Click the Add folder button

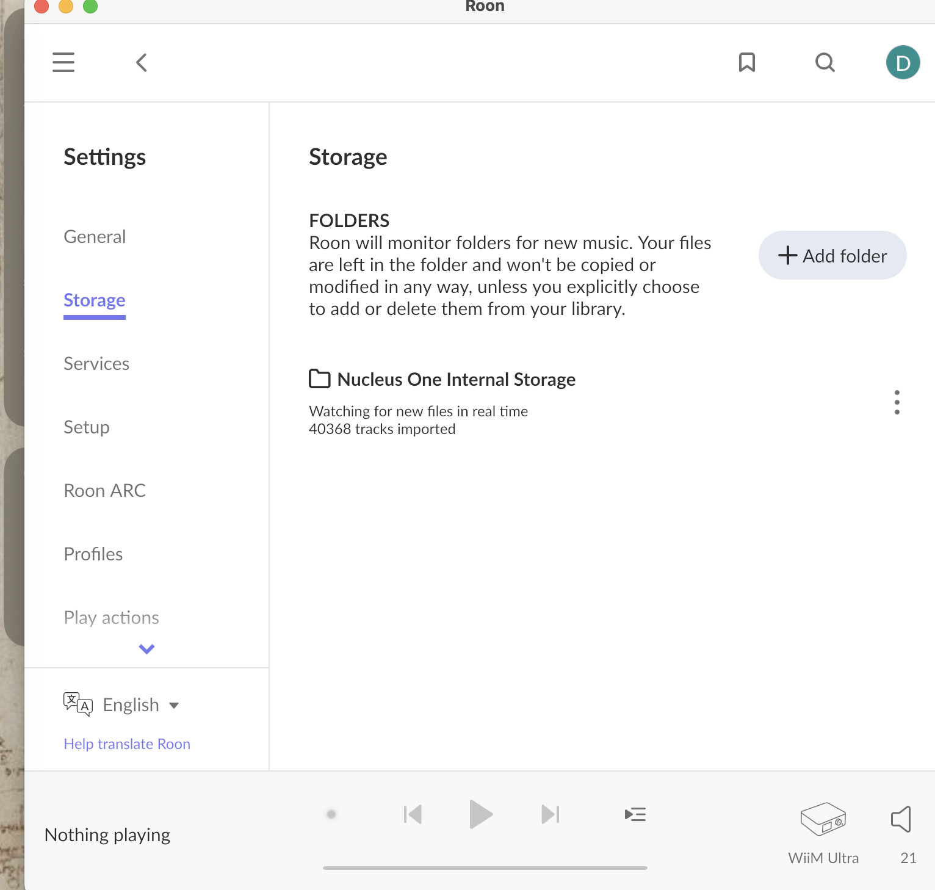tap(832, 255)
